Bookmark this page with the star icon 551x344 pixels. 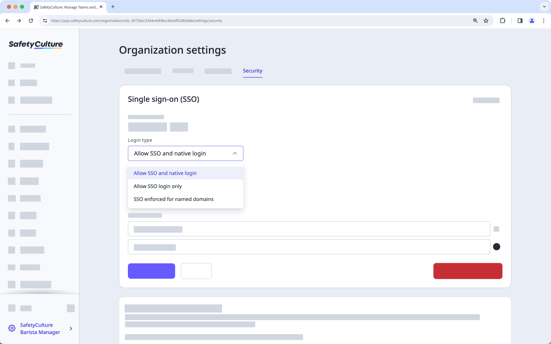(486, 20)
